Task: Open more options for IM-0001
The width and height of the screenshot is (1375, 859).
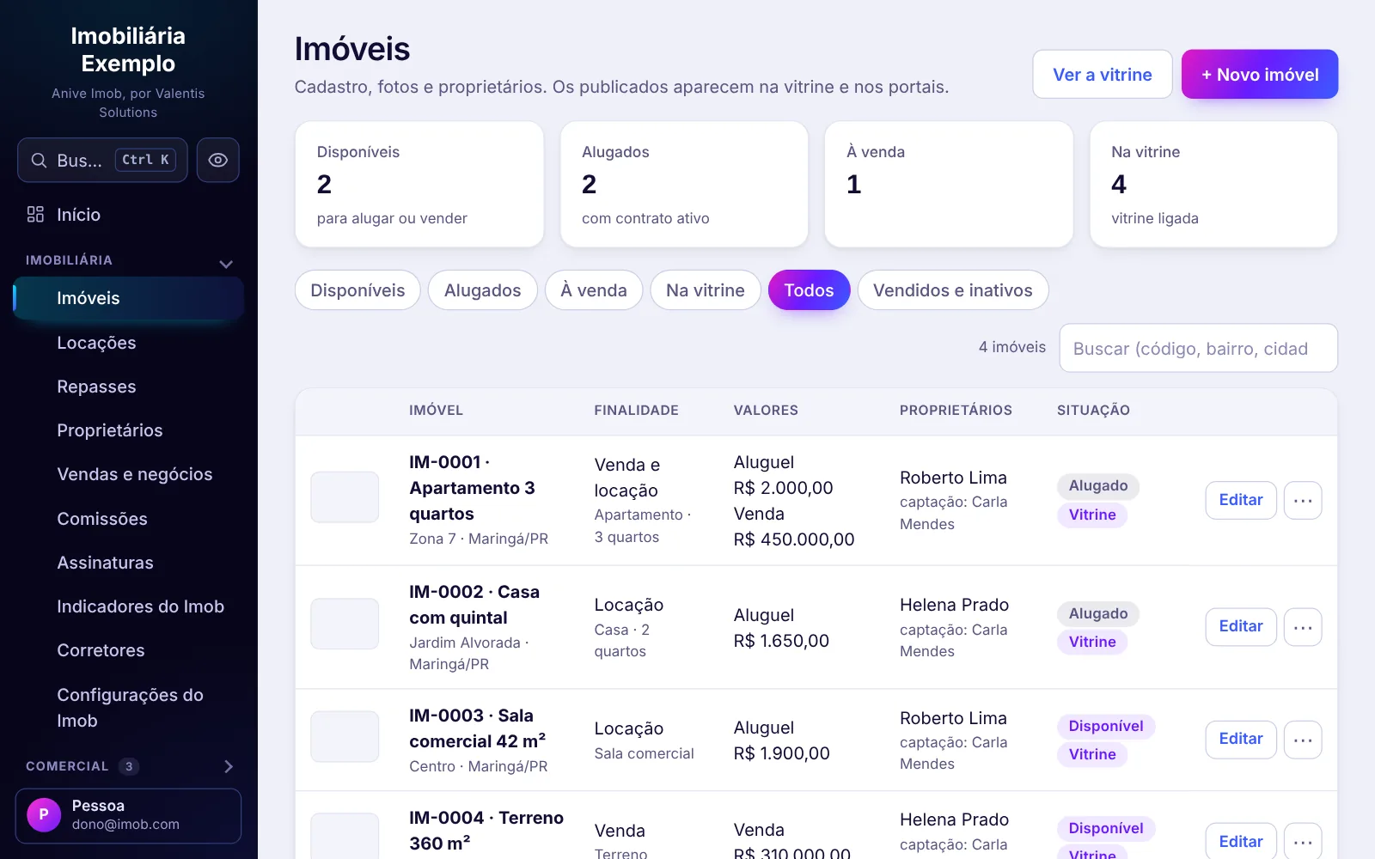Action: [1303, 500]
